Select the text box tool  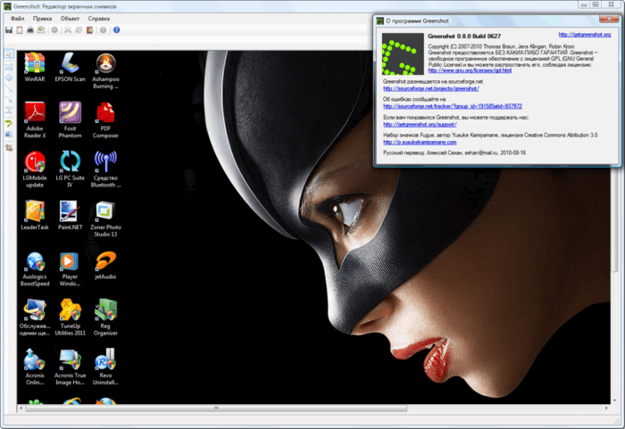9,110
